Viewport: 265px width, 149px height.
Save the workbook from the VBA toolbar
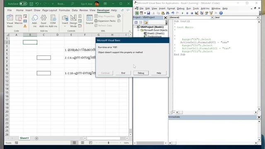click(x=148, y=13)
